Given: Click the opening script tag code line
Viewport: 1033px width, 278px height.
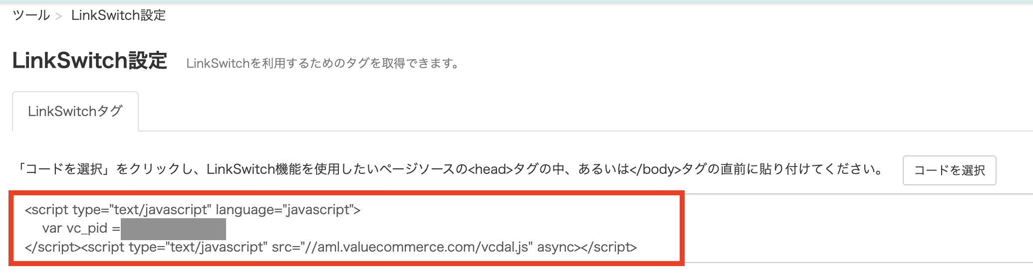Looking at the screenshot, I should (x=193, y=210).
